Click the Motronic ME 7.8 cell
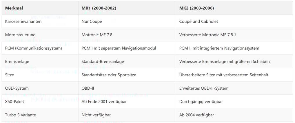 pos(97,35)
